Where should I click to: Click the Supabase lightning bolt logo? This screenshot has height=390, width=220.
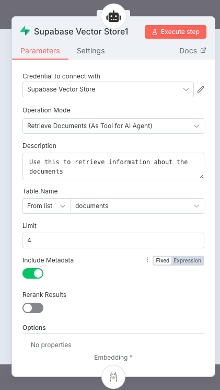[x=25, y=31]
